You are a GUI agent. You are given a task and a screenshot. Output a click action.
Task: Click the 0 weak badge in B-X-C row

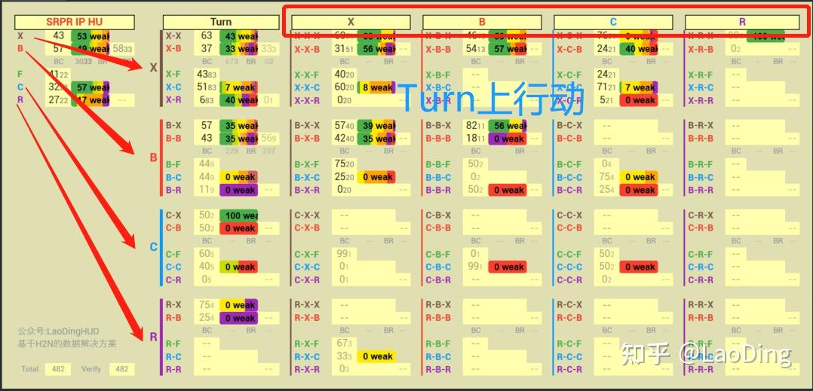[376, 177]
